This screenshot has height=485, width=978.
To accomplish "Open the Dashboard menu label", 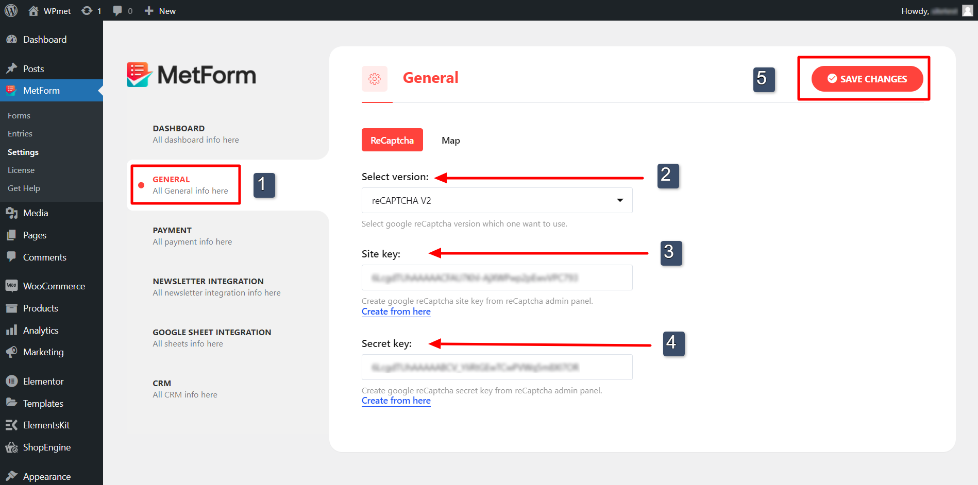I will coord(45,40).
